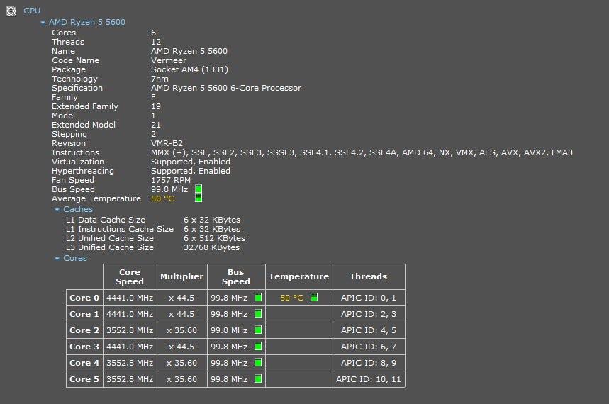The height and width of the screenshot is (404, 609).
Task: Click the Technology value 7nm
Action: (160, 79)
